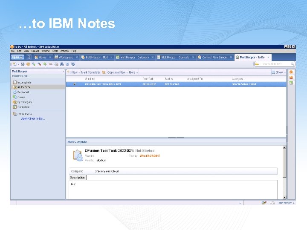Click the thumbnails page icon beside Open

coord(29,57)
